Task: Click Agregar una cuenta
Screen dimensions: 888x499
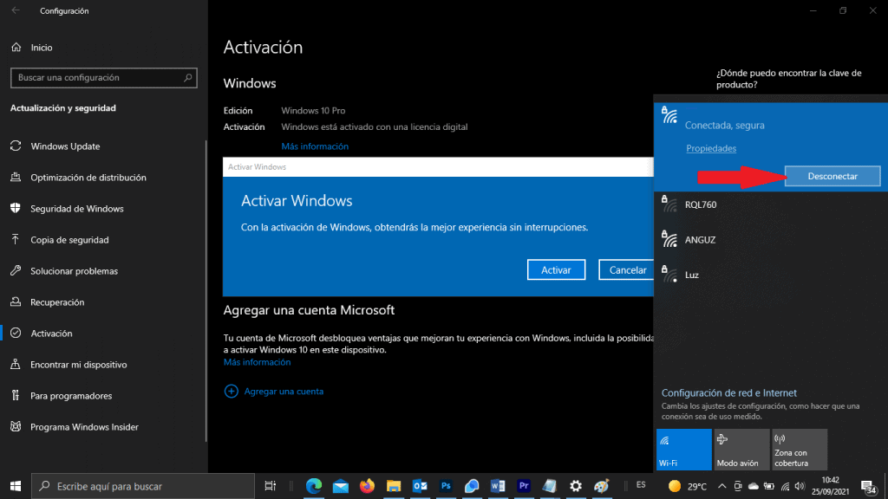Action: tap(284, 391)
